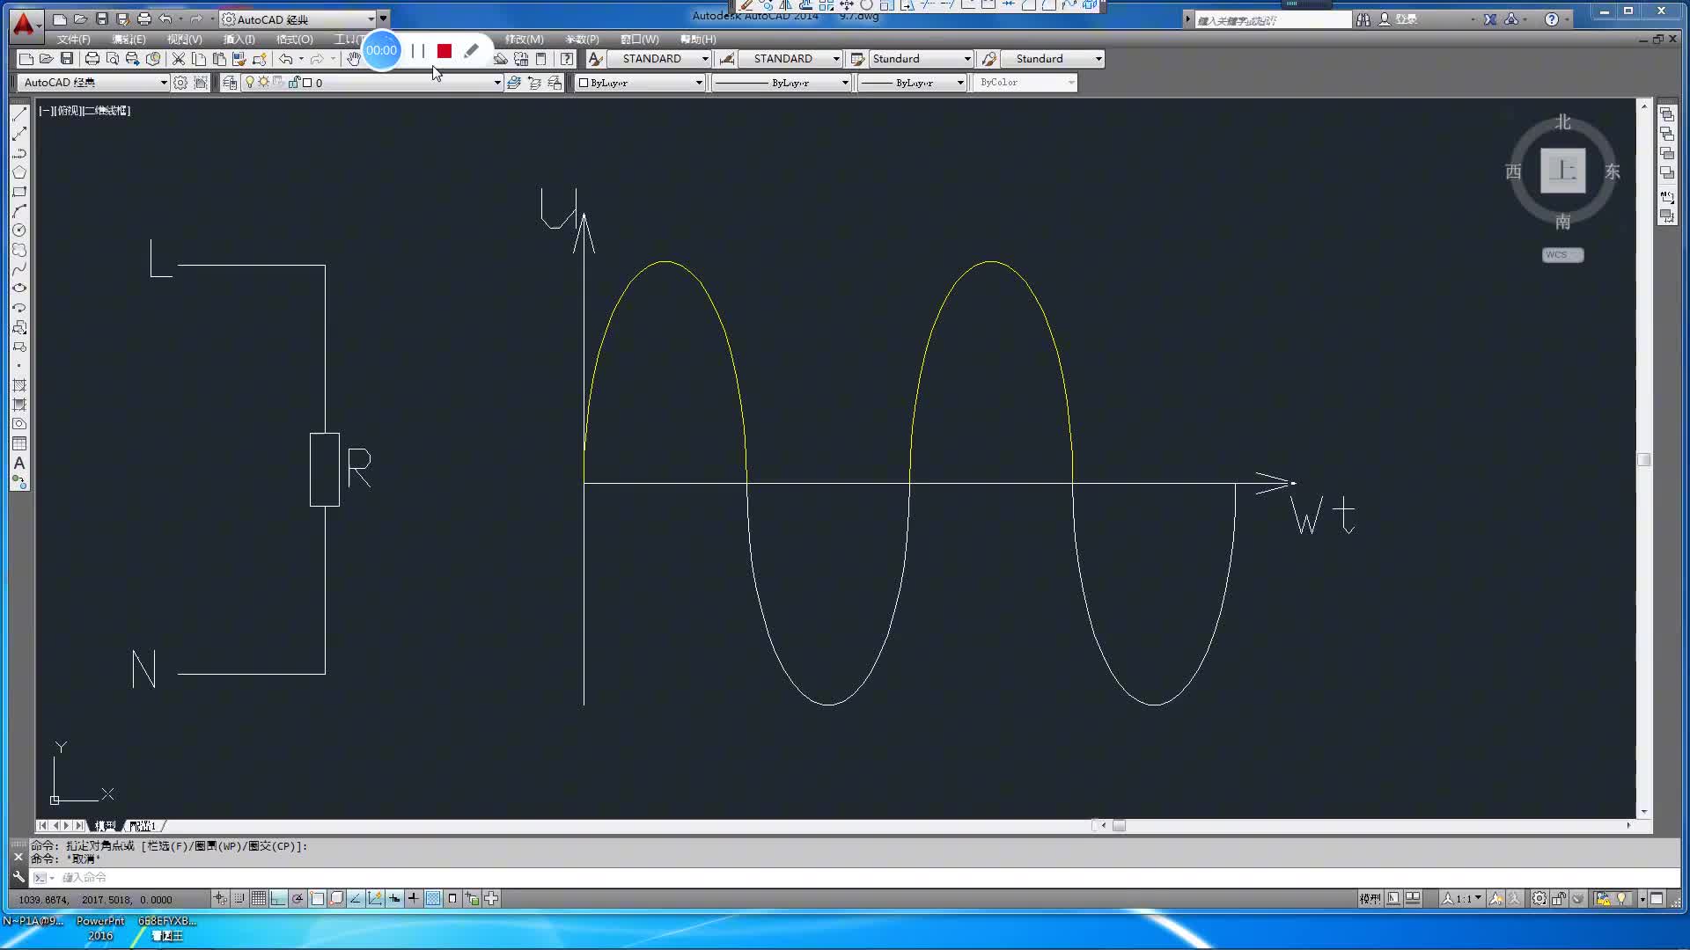Screen dimensions: 1690x950
Task: Select the Table tool
Action: click(x=19, y=443)
